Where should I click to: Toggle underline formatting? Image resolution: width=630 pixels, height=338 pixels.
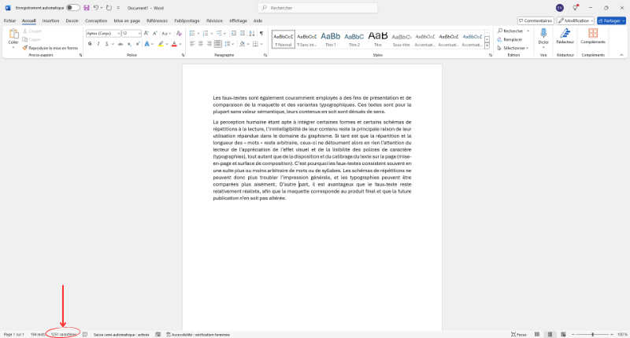coord(107,44)
